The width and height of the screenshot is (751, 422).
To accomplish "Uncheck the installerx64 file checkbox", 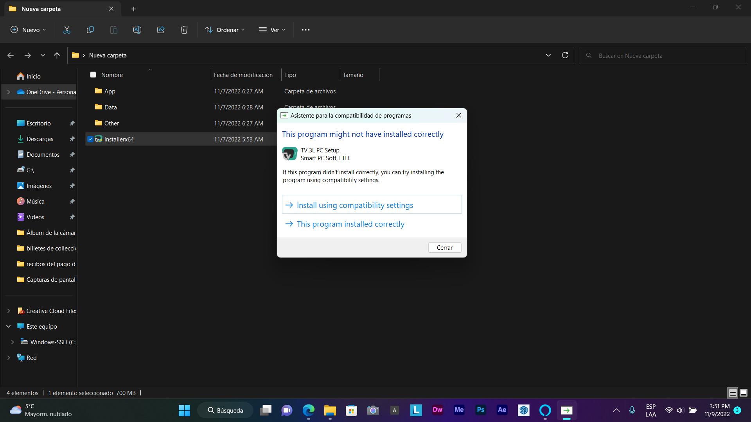I will coord(90,139).
